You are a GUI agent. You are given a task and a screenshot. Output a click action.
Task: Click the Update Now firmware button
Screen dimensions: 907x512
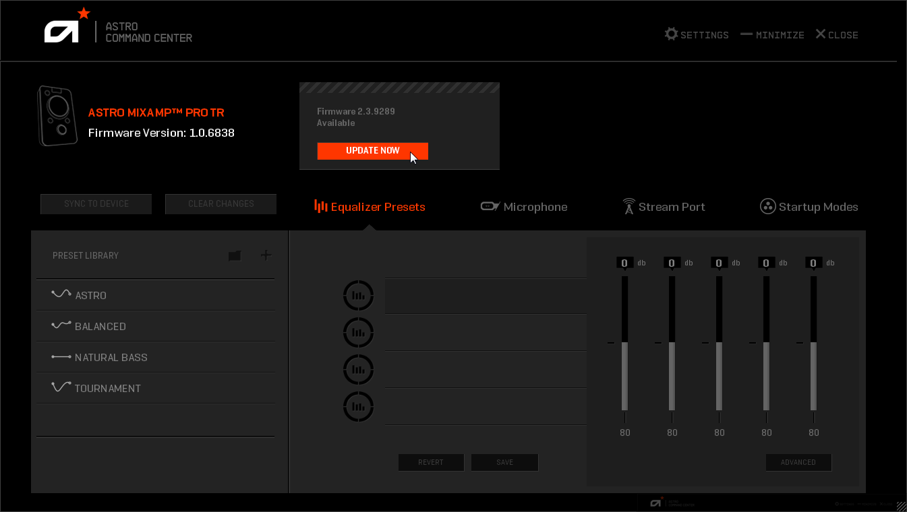coord(372,151)
